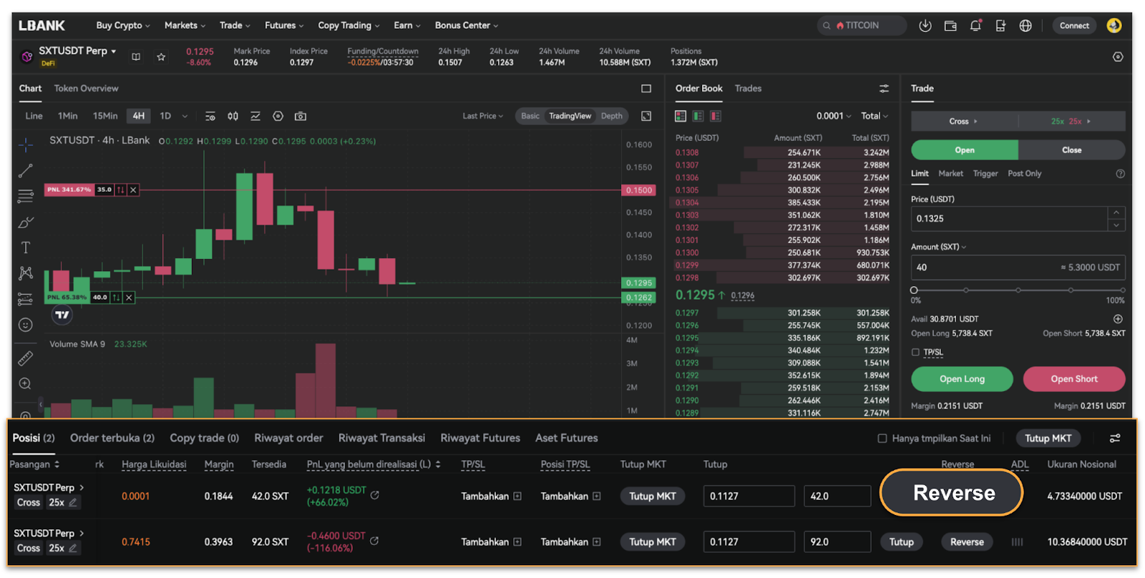
Task: Switch to the Close toggle
Action: [x=1071, y=150]
